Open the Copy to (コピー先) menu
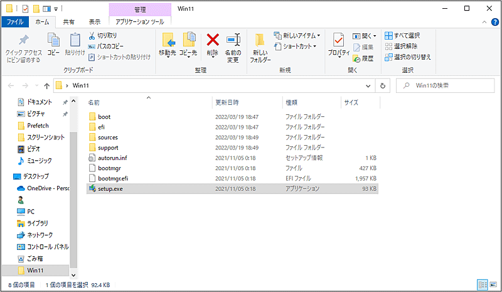 coord(188,45)
